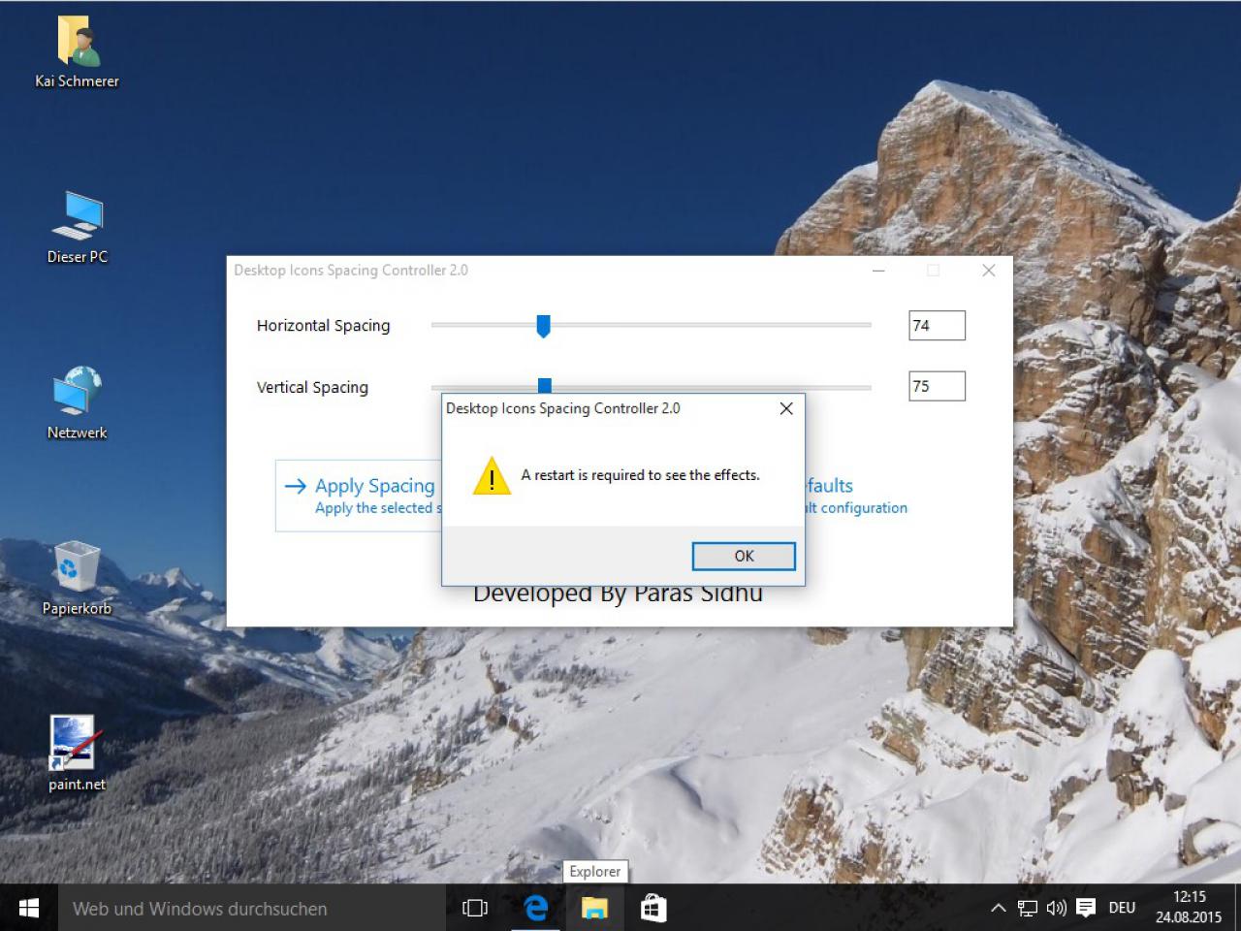
Task: Open the network status tray icon
Action: pos(1028,909)
